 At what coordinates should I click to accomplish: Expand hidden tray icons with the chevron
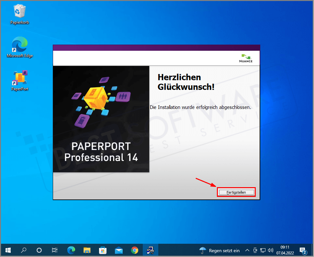click(x=247, y=250)
